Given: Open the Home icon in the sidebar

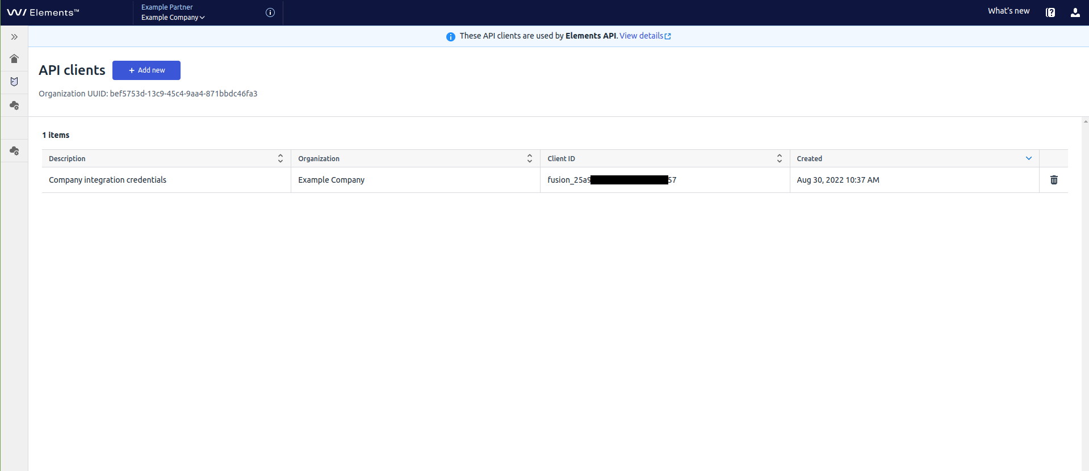Looking at the screenshot, I should pyautogui.click(x=14, y=59).
